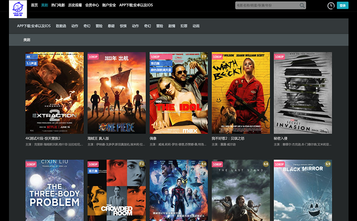Image resolution: width=357 pixels, height=221 pixels.
Task: Open the Black Mirror poster
Action: coord(303,190)
